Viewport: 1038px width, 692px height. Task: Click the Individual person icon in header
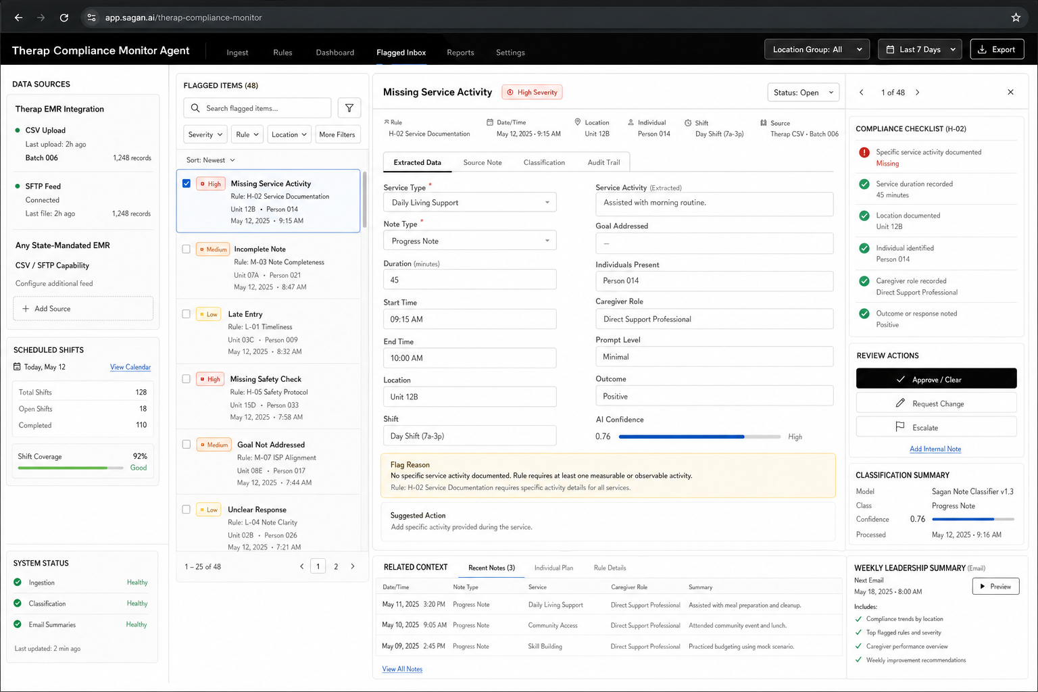[631, 122]
